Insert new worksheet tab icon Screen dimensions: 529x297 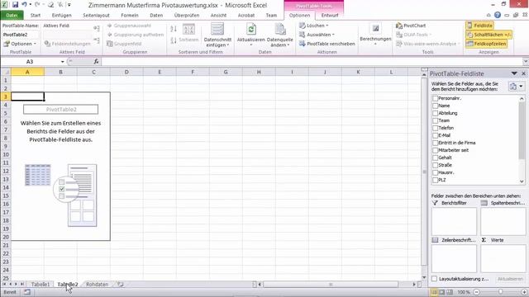(121, 284)
